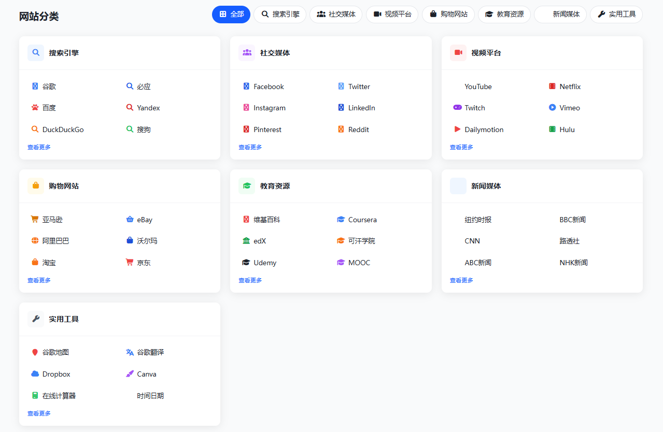Open 查看更多 in the 购物网站 card
This screenshot has width=663, height=432.
39,280
